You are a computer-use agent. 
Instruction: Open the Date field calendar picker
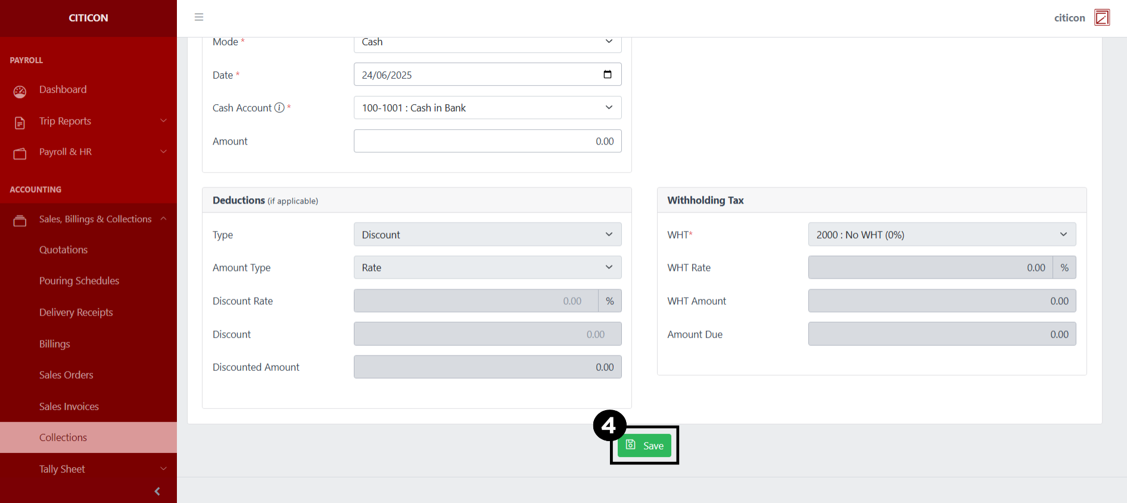tap(607, 74)
